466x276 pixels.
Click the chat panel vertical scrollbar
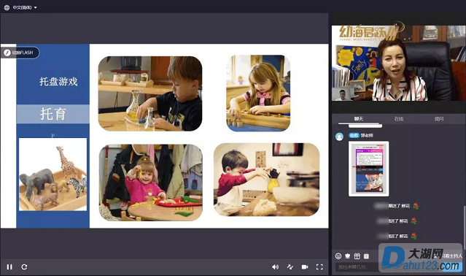pyautogui.click(x=465, y=226)
